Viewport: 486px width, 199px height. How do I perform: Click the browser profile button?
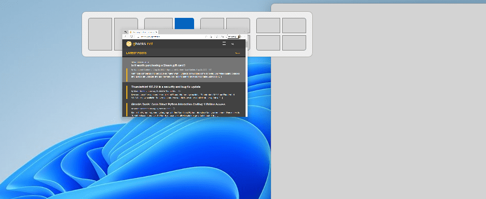tap(233, 37)
